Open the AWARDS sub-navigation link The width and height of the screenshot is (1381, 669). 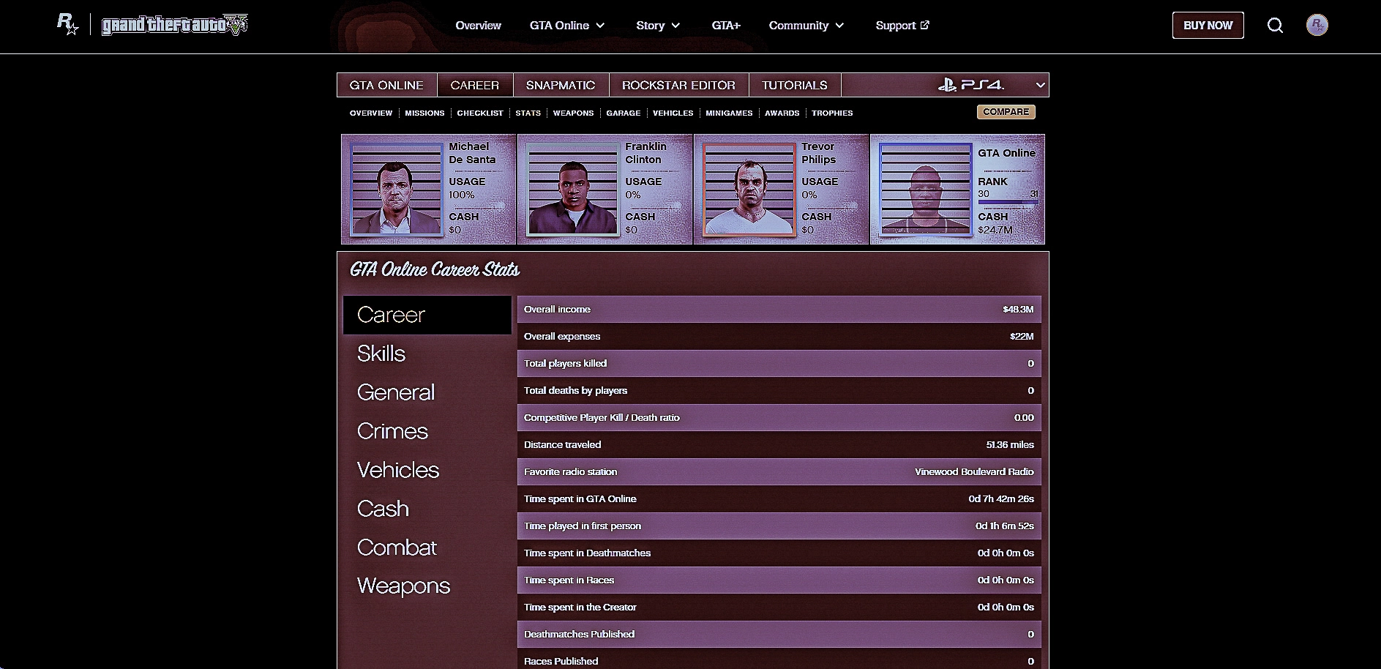(782, 113)
